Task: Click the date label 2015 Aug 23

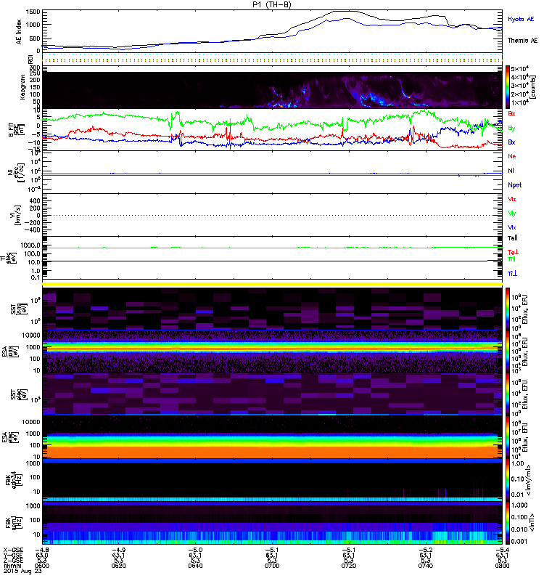Action: click(22, 571)
